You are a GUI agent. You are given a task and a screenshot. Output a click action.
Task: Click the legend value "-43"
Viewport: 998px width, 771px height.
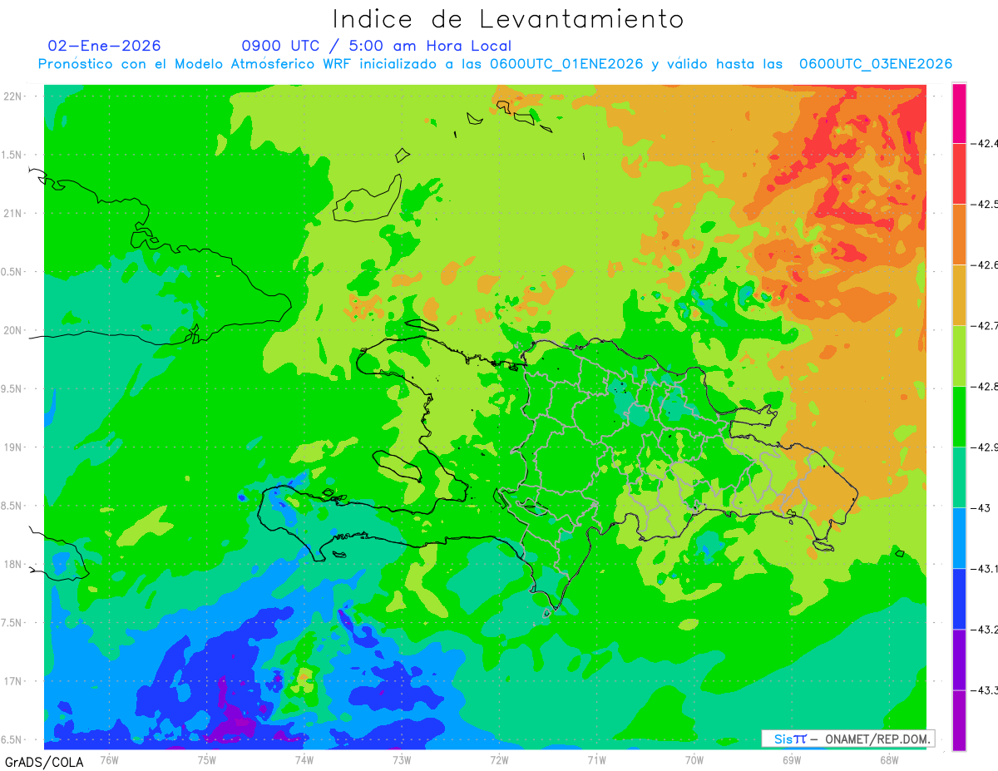click(x=980, y=508)
